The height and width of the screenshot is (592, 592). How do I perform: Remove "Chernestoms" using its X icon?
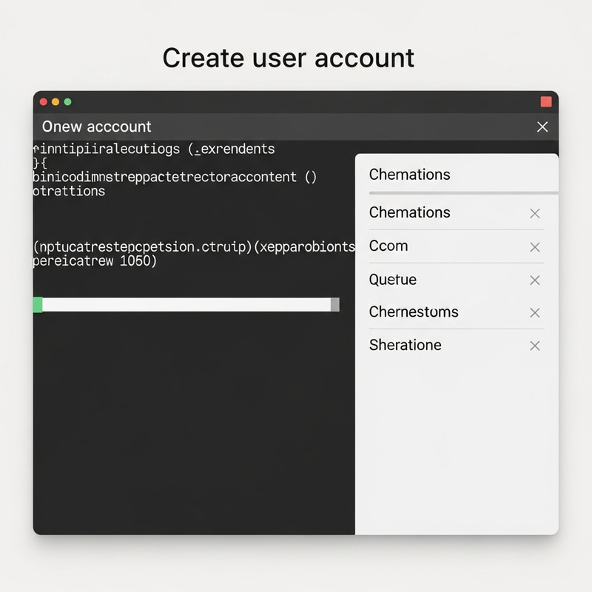point(534,313)
